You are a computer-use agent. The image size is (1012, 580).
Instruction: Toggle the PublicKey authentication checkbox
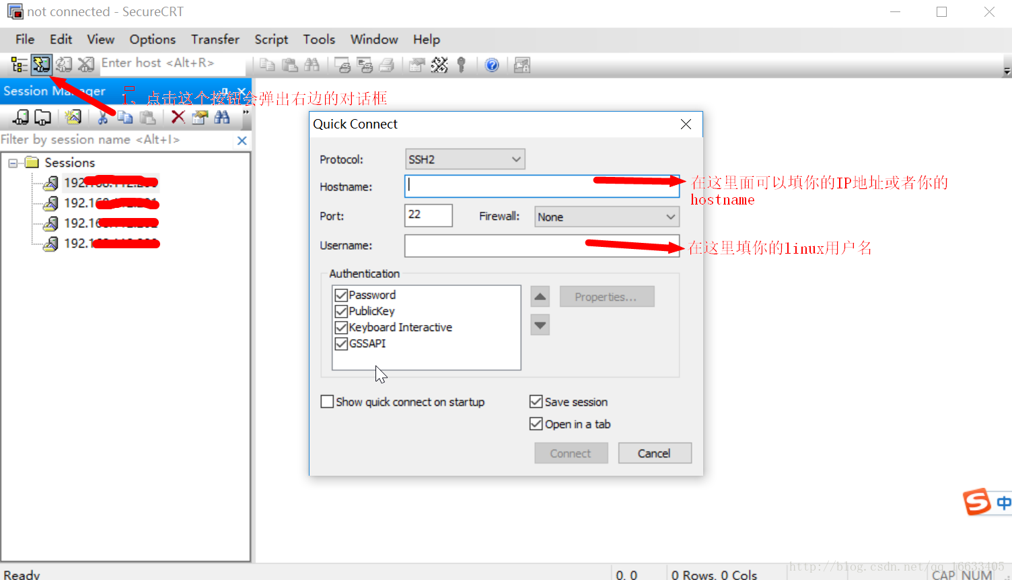click(341, 311)
